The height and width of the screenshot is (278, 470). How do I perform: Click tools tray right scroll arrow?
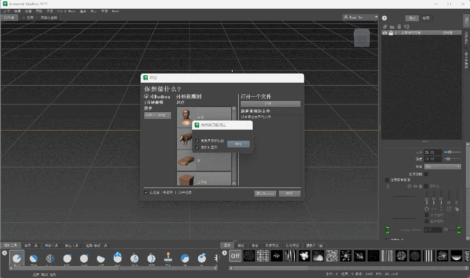(x=215, y=268)
